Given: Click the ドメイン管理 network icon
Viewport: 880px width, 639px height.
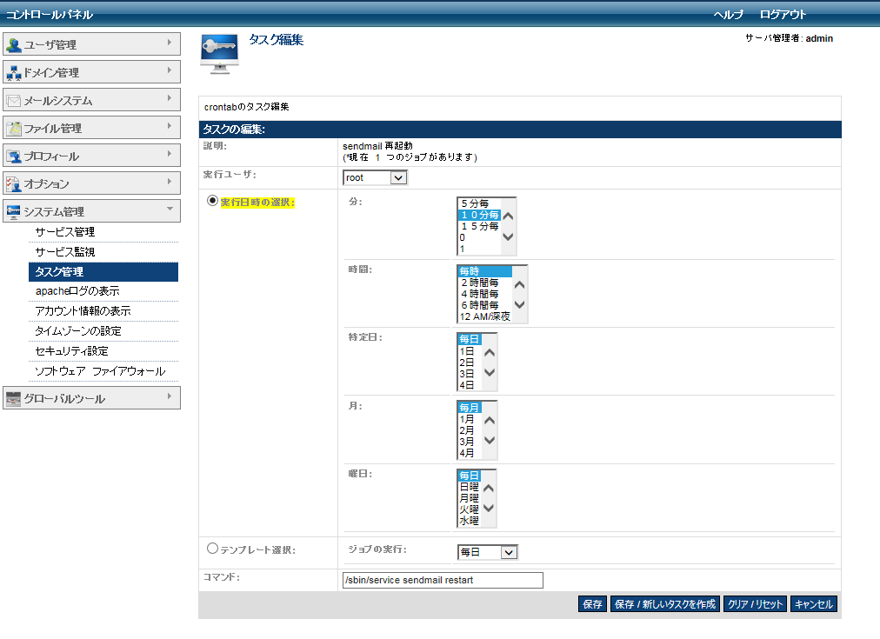Looking at the screenshot, I should point(14,73).
